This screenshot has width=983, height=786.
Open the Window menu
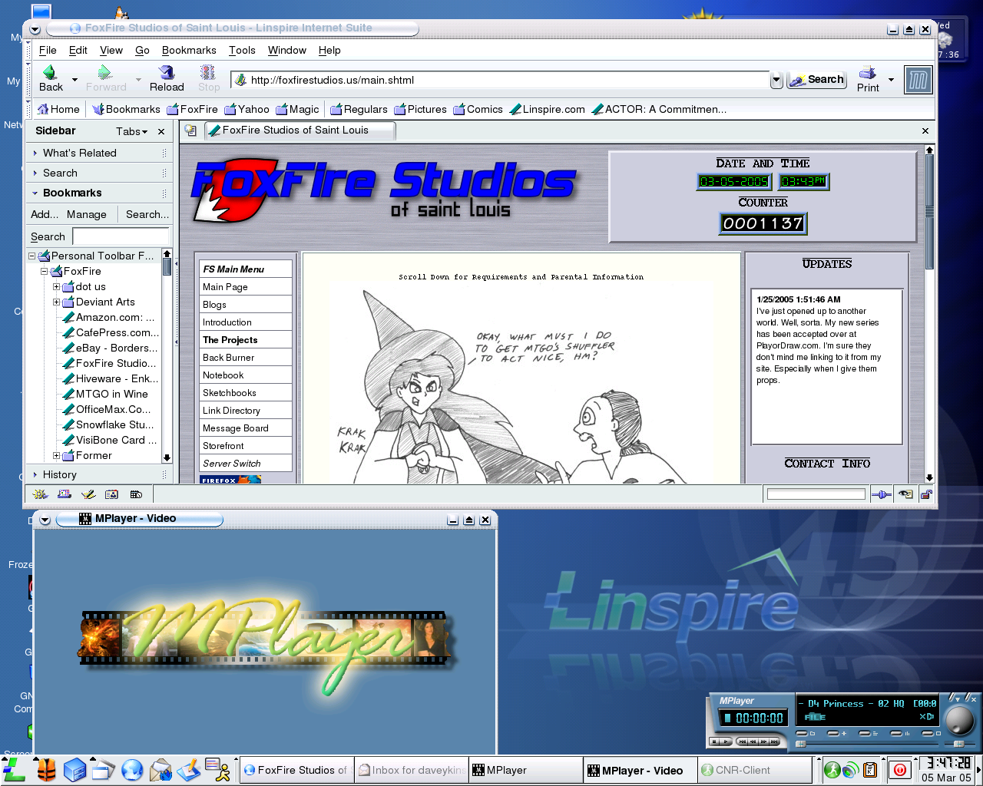click(286, 50)
